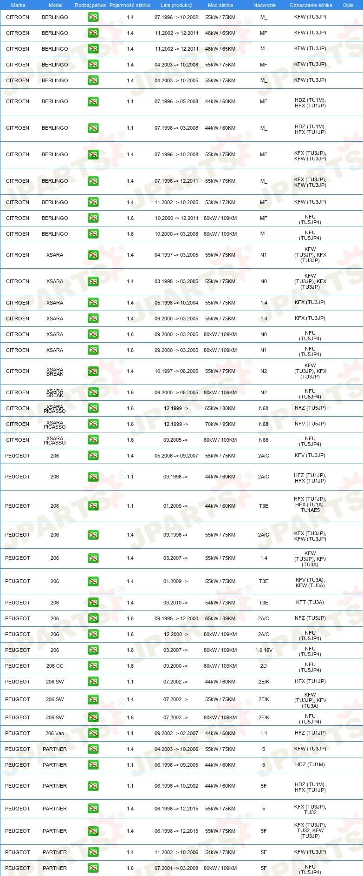Click fuel icon for Peugeot 206 SW 1.1 row
This screenshot has height=876, width=363.
pos(93,682)
